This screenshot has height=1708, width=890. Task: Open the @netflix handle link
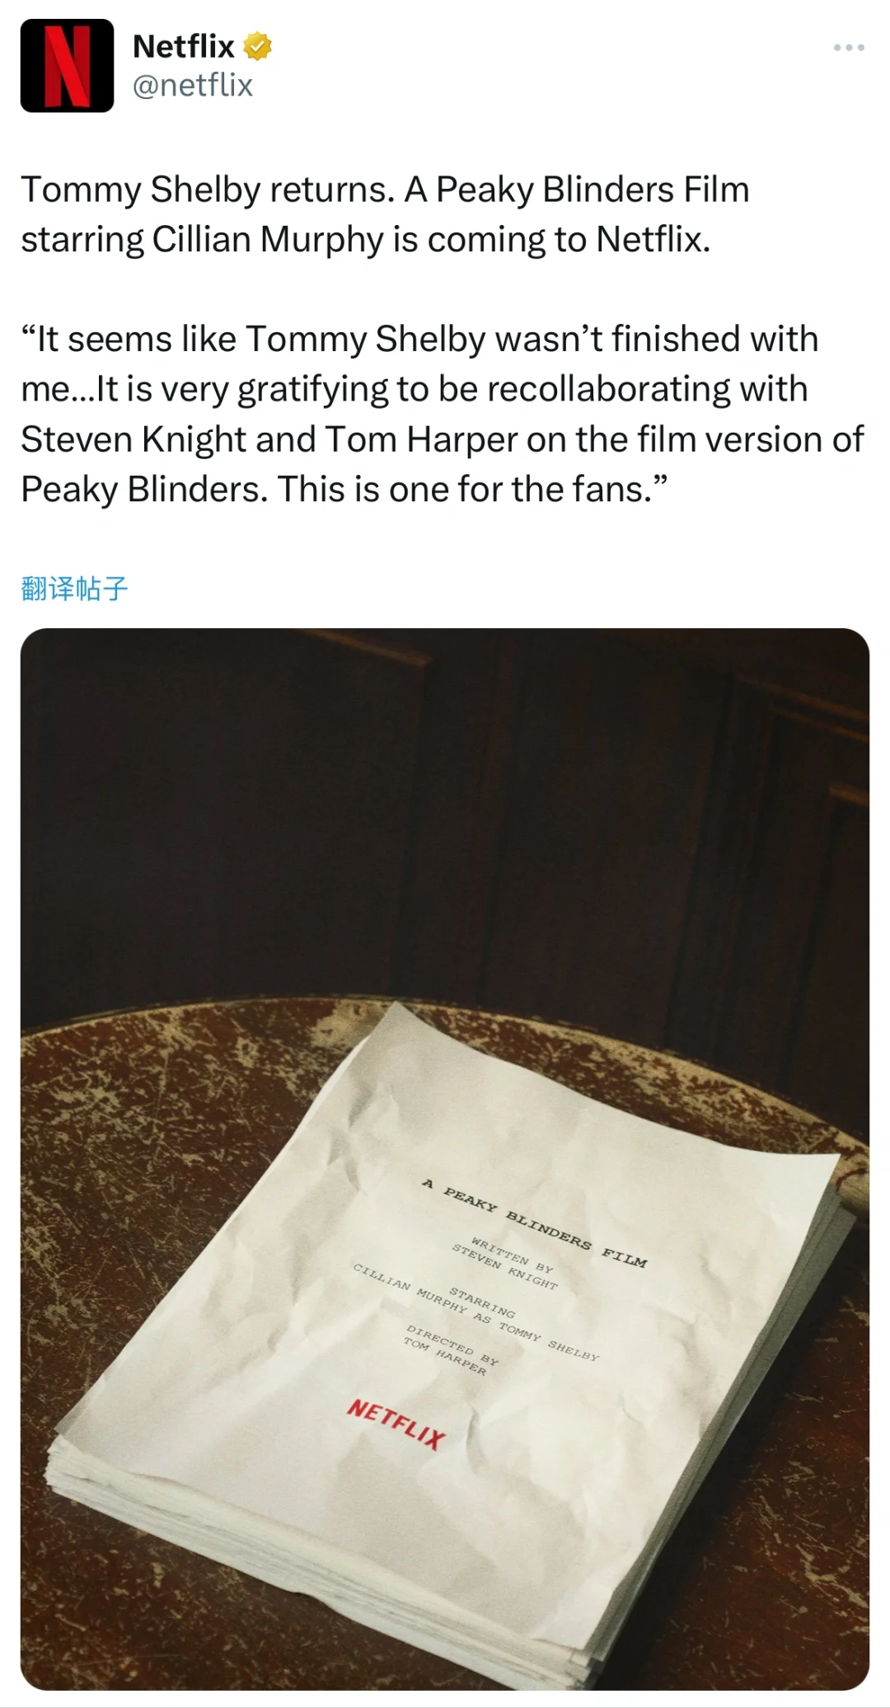193,85
